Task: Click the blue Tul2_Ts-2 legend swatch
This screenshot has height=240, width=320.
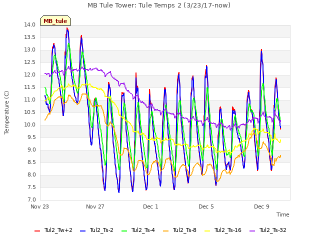Action: click(x=82, y=231)
